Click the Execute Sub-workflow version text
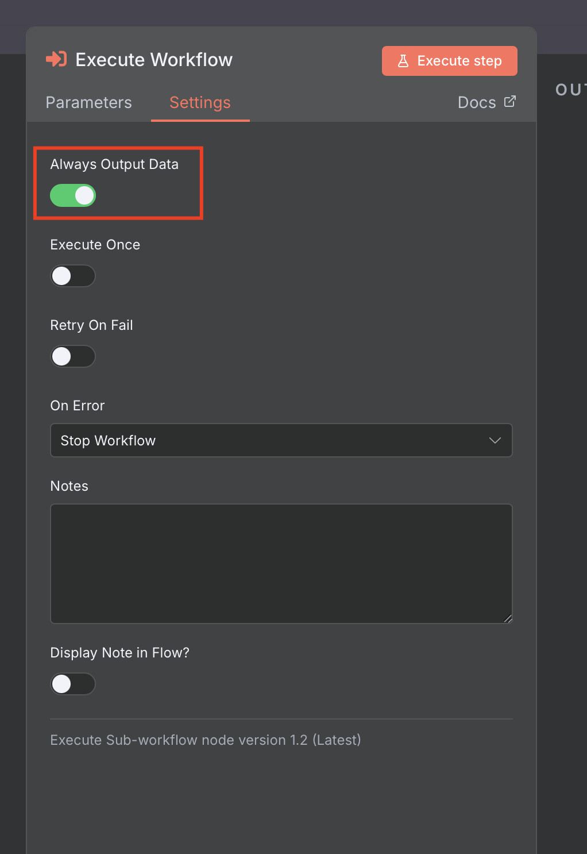The width and height of the screenshot is (587, 854). click(x=206, y=740)
